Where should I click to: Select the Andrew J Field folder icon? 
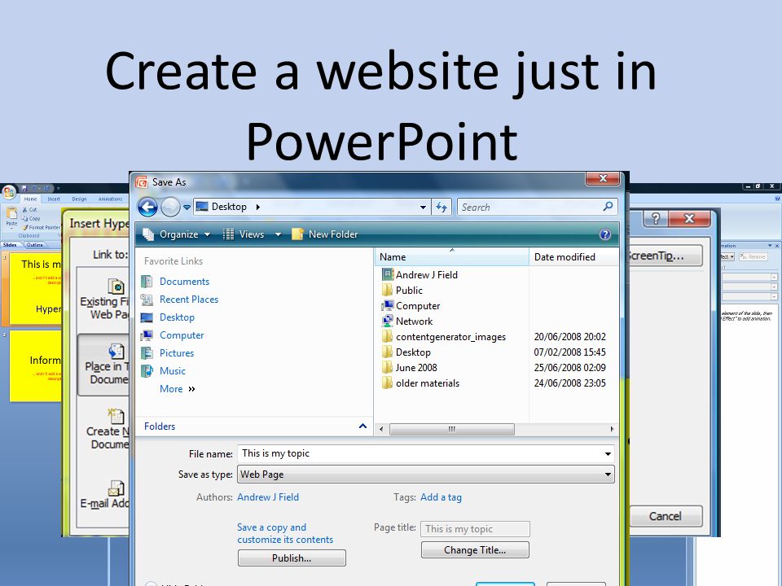tap(388, 274)
